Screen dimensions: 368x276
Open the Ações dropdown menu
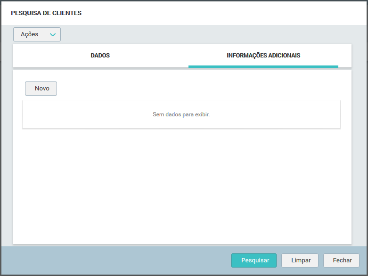pyautogui.click(x=37, y=34)
